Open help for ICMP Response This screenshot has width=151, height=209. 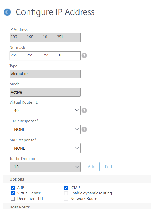tap(84, 129)
